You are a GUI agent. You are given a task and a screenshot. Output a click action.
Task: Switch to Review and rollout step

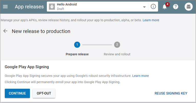[117, 54]
